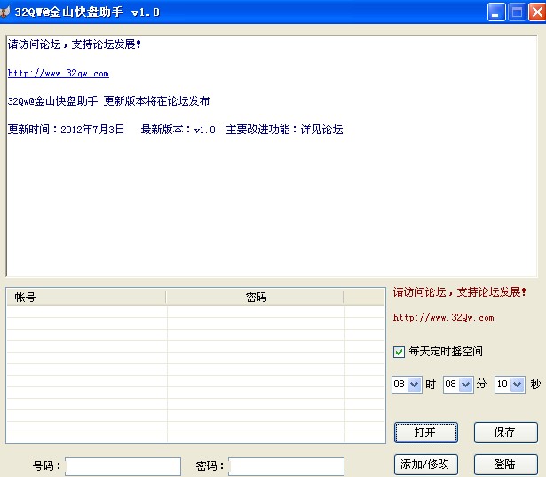Focus the 号码 input field

click(x=123, y=466)
